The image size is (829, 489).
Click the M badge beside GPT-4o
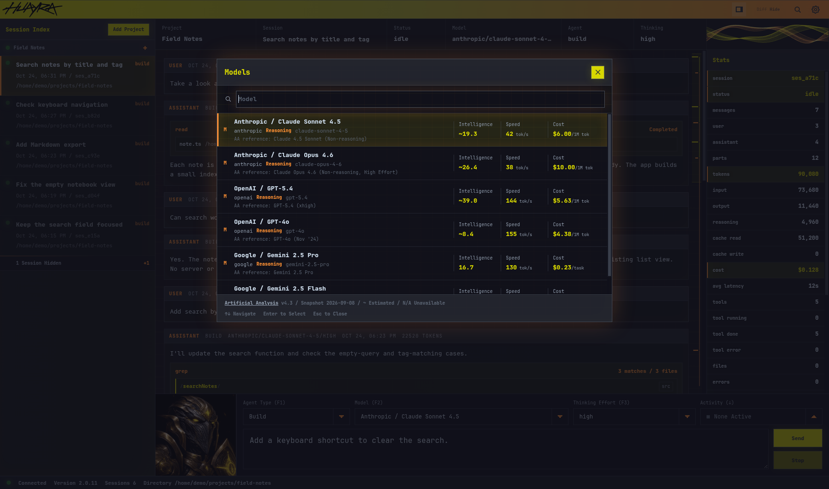pyautogui.click(x=225, y=230)
